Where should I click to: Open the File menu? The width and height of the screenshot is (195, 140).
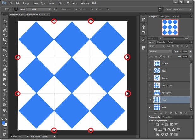[11, 3]
